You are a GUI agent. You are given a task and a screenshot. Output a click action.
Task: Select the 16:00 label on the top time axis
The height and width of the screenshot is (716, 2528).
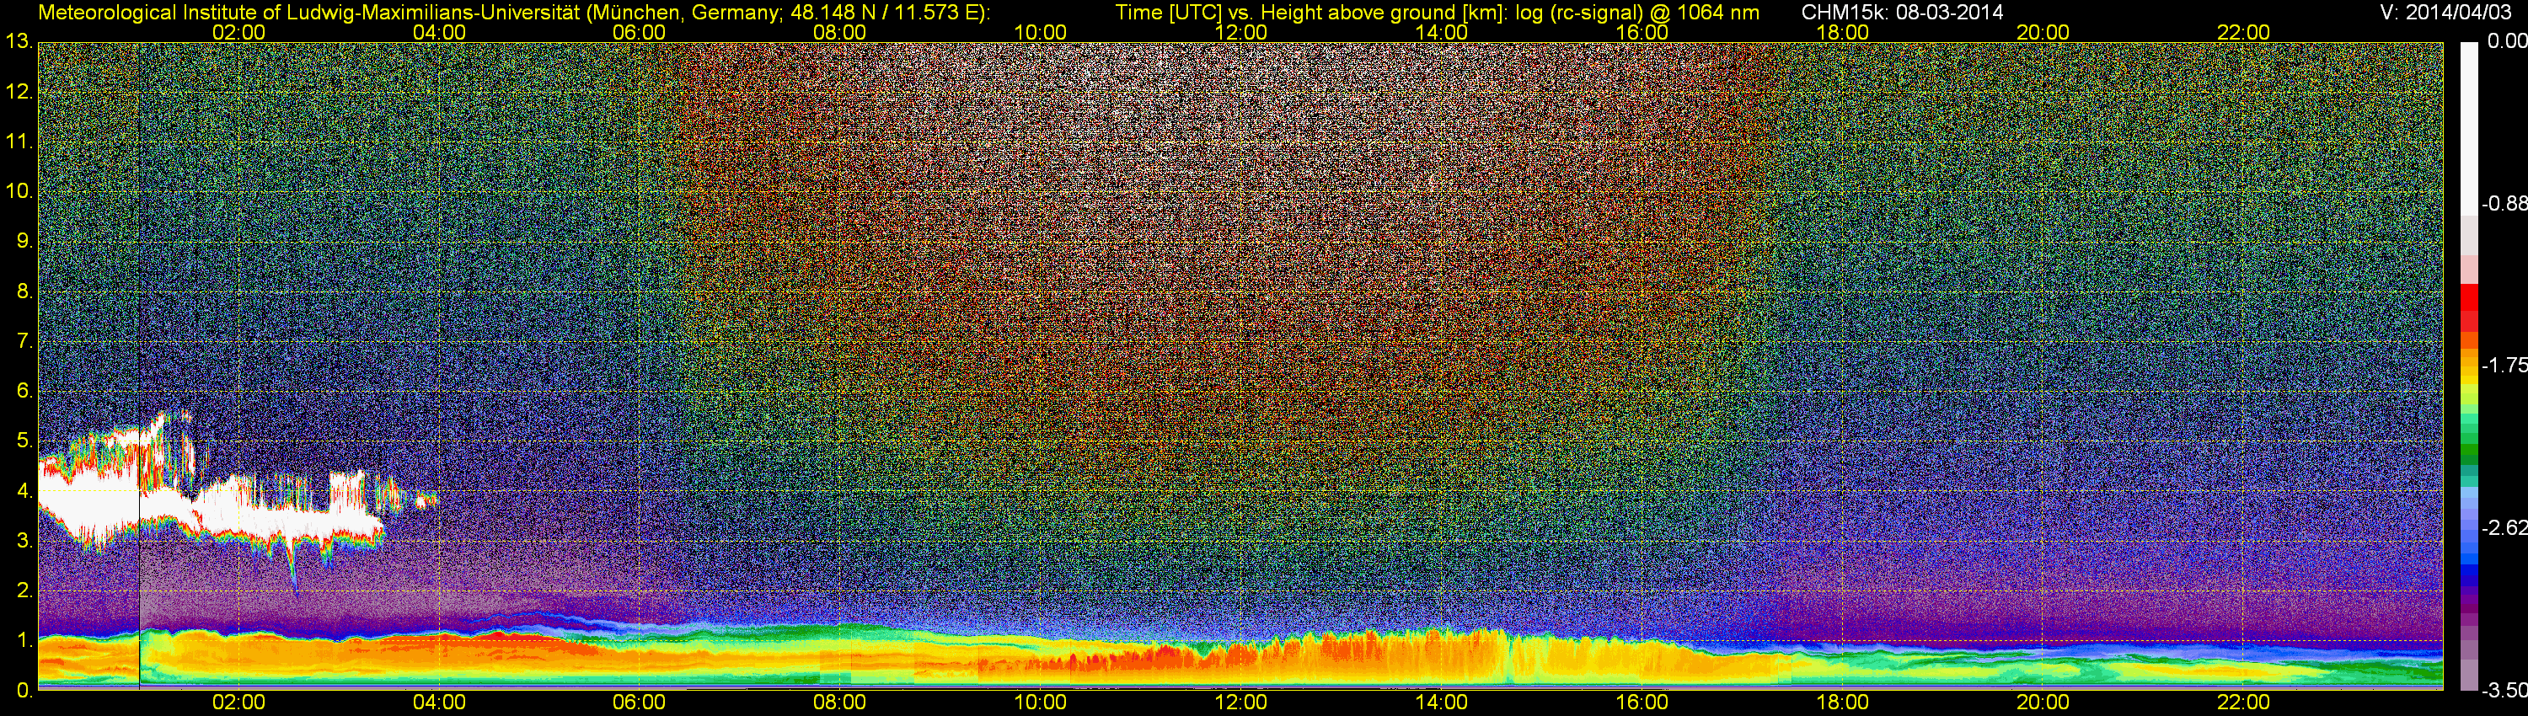(1642, 32)
